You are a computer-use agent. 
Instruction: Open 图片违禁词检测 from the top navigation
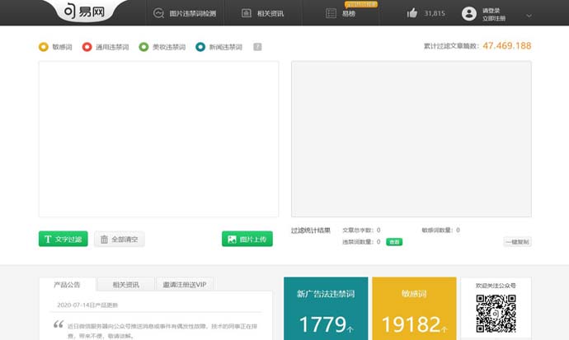(186, 13)
